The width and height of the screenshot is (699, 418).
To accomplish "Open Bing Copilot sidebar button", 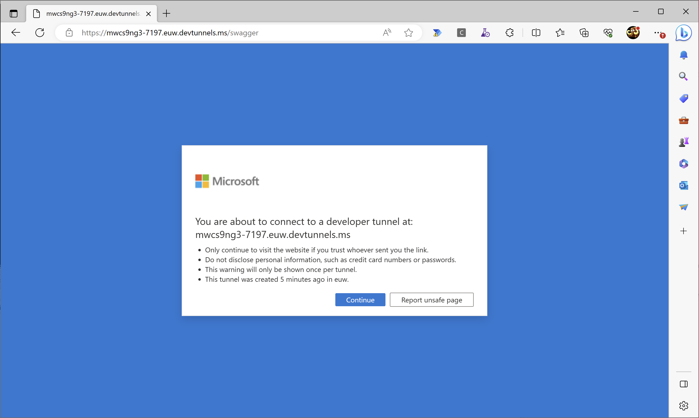I will coord(683,33).
